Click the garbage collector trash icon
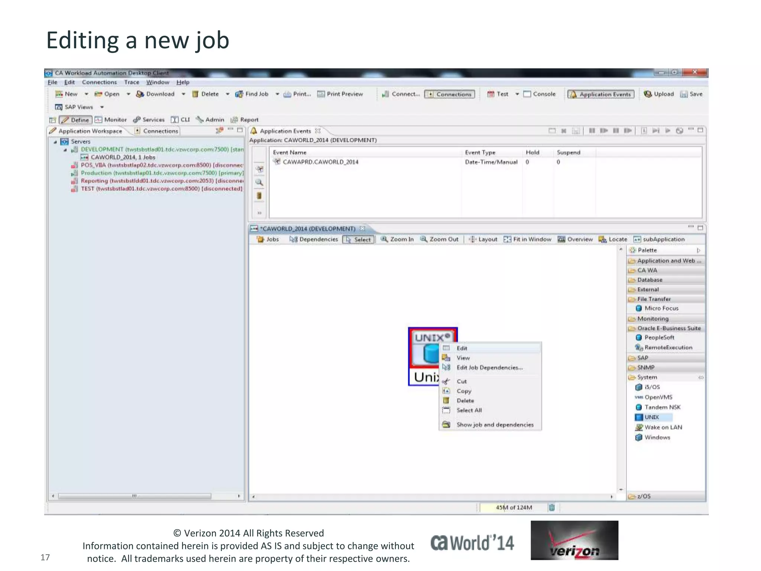 tap(552, 507)
